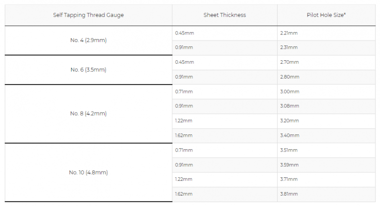Image resolution: width=380 pixels, height=206 pixels.
Task: Click 1.22mm sheet thickness beside 3.20mm
Action: tap(184, 121)
